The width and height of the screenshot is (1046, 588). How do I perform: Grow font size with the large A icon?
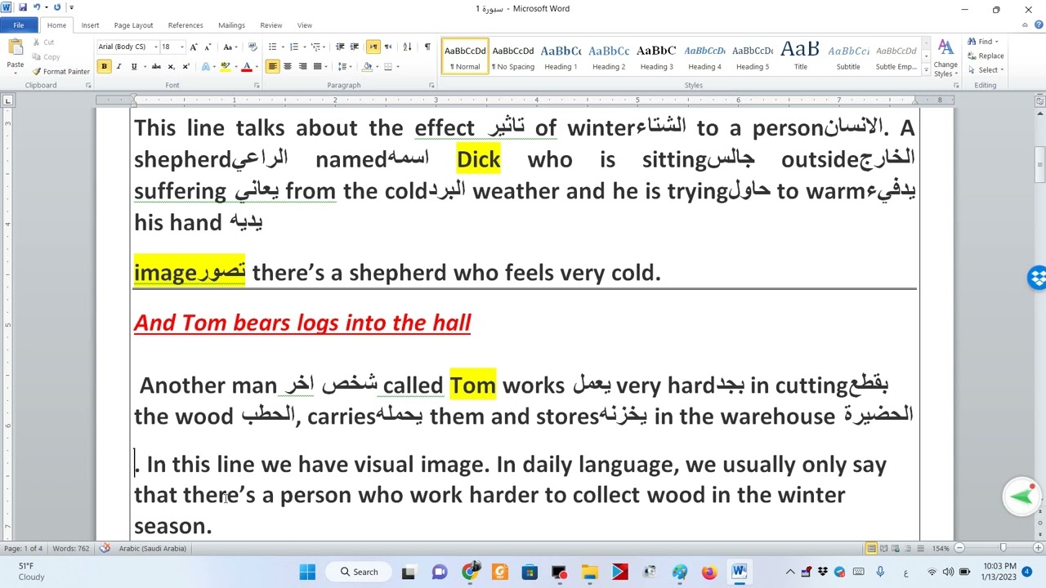point(194,47)
